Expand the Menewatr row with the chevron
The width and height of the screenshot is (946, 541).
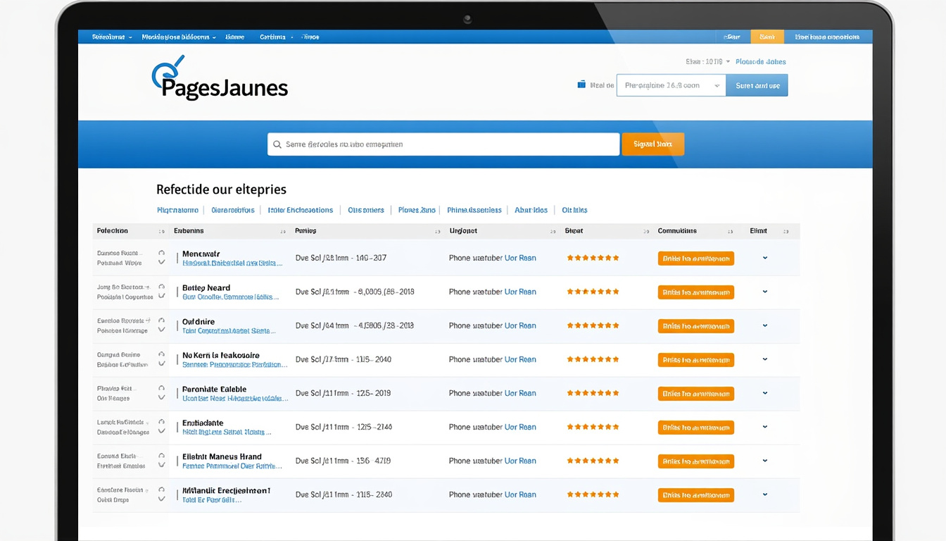[765, 258]
